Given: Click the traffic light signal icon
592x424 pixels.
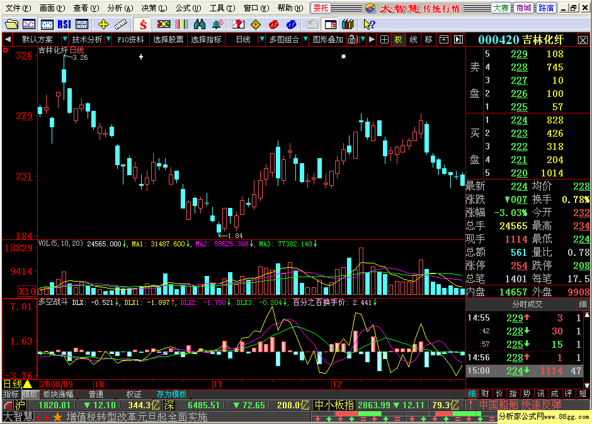Looking at the screenshot, I should coord(164,25).
